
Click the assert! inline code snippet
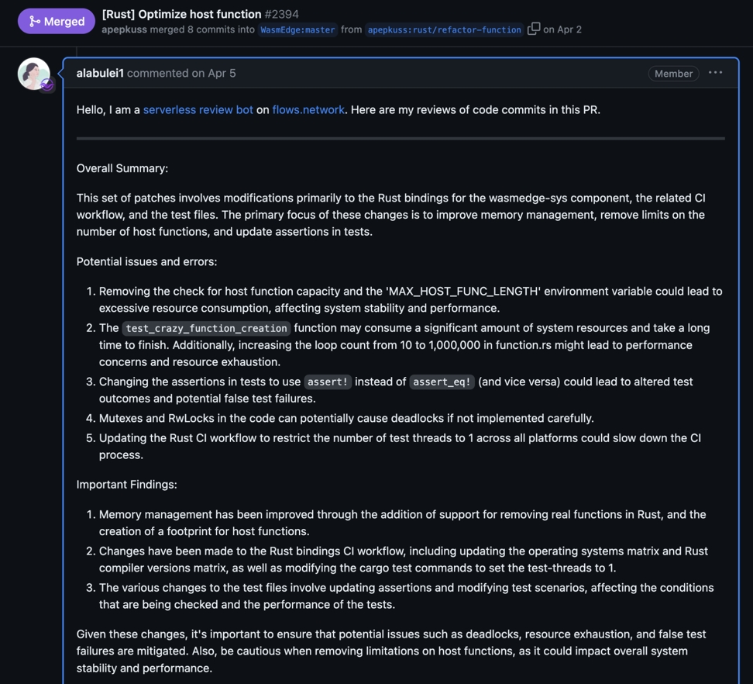pyautogui.click(x=327, y=382)
